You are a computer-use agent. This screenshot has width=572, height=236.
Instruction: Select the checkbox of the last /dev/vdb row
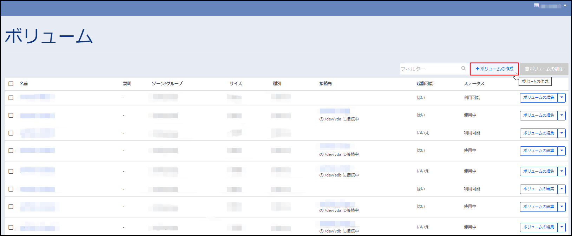[x=11, y=227]
